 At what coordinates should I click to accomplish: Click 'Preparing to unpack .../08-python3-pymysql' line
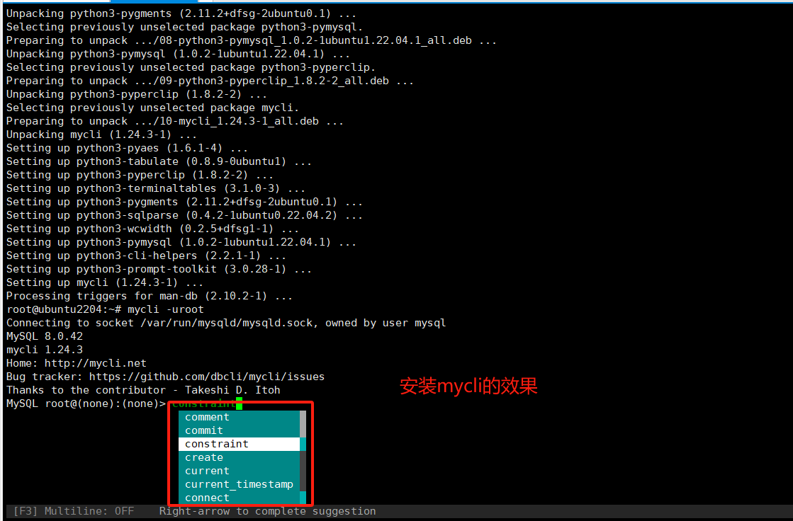[252, 40]
